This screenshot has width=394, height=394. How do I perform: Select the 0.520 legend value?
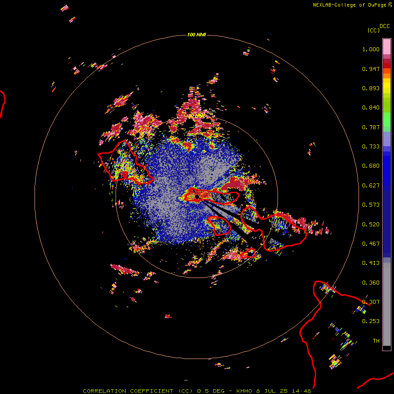tap(371, 225)
